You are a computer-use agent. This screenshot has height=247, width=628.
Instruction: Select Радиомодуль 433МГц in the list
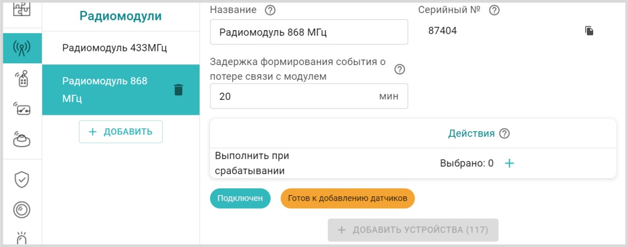pyautogui.click(x=115, y=47)
